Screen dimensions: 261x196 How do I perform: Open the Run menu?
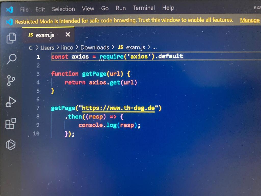[121, 8]
